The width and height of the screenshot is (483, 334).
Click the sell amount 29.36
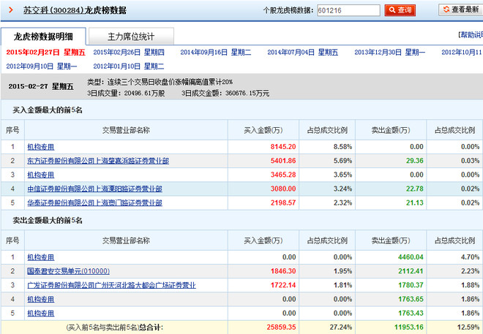pyautogui.click(x=415, y=161)
